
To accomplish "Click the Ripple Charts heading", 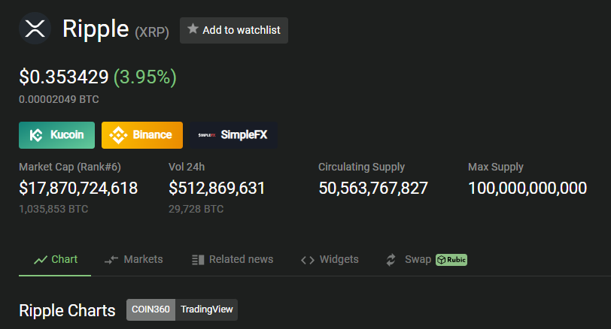I will 67,311.
